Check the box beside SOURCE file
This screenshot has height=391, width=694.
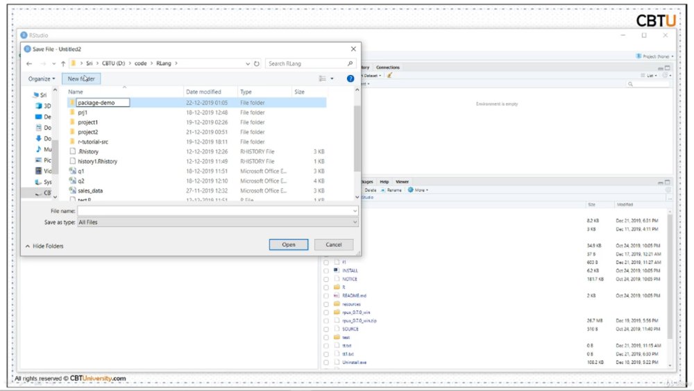[326, 329]
